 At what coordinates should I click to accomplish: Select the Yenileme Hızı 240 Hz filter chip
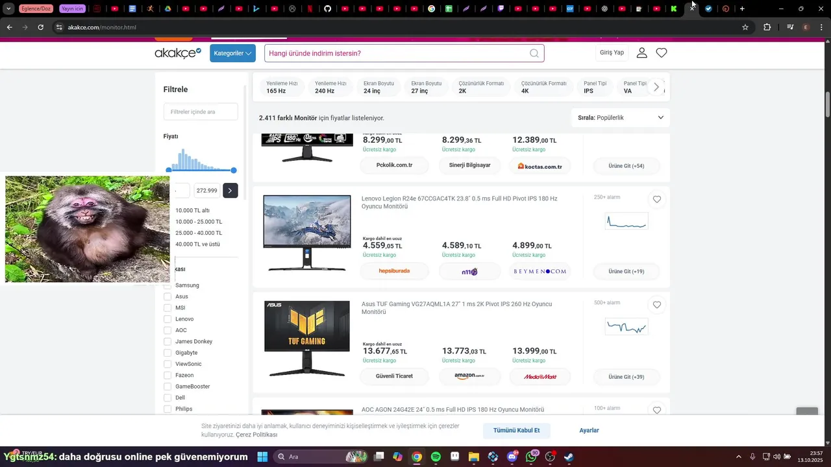pos(330,88)
